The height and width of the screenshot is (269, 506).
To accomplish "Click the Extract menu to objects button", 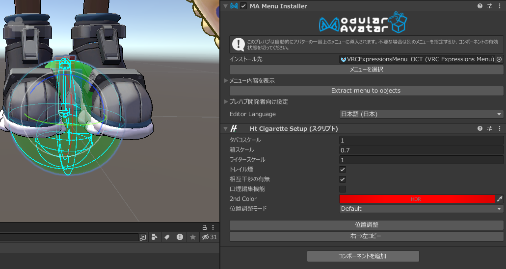I will click(x=366, y=91).
